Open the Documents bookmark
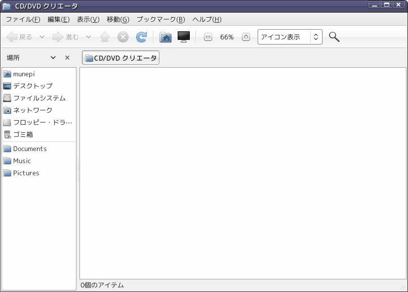 point(39,149)
